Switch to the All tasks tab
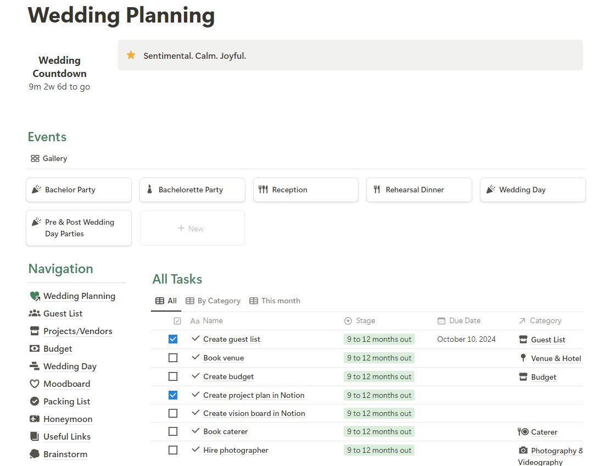Image resolution: width=604 pixels, height=466 pixels. [166, 301]
